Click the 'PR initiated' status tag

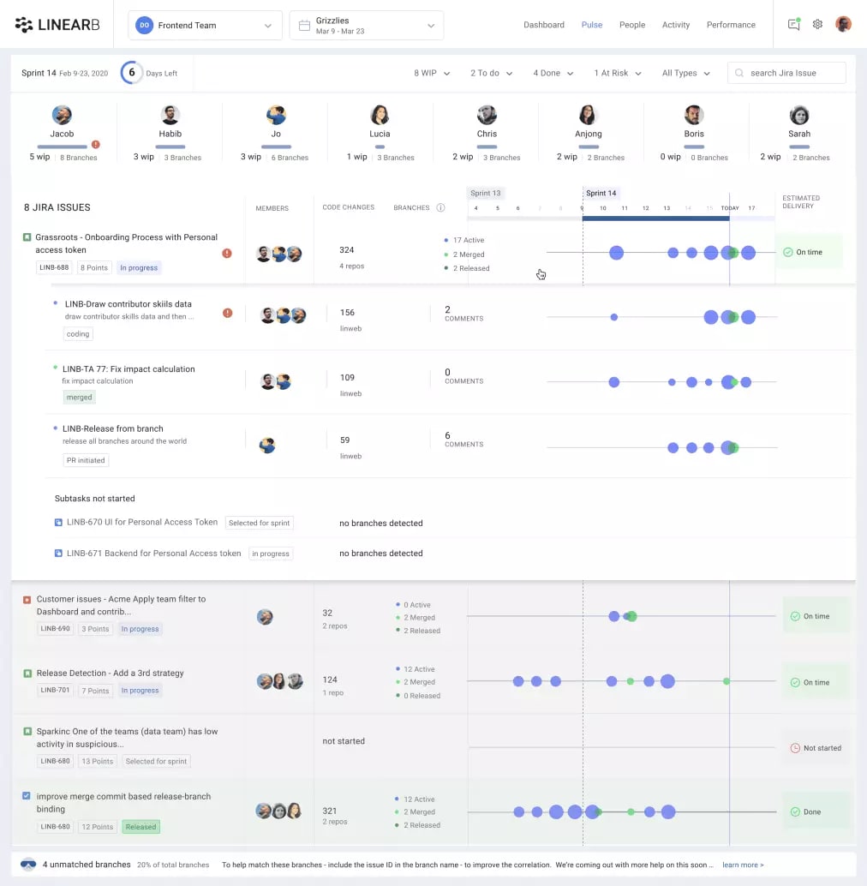click(x=86, y=460)
